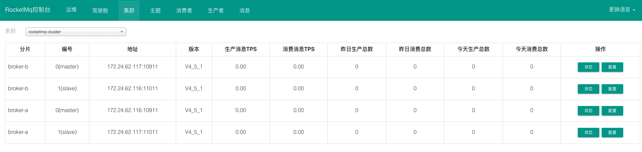View 状态 of broker-b slave
The width and height of the screenshot is (642, 152).
pyautogui.click(x=588, y=89)
